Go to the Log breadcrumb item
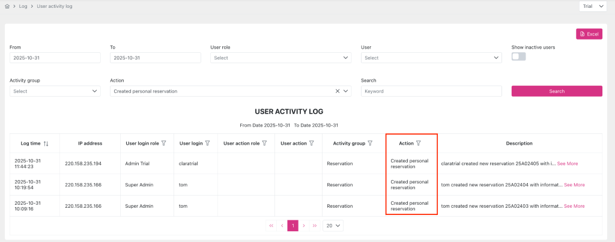Screen dimensions: 615x242 pyautogui.click(x=23, y=6)
